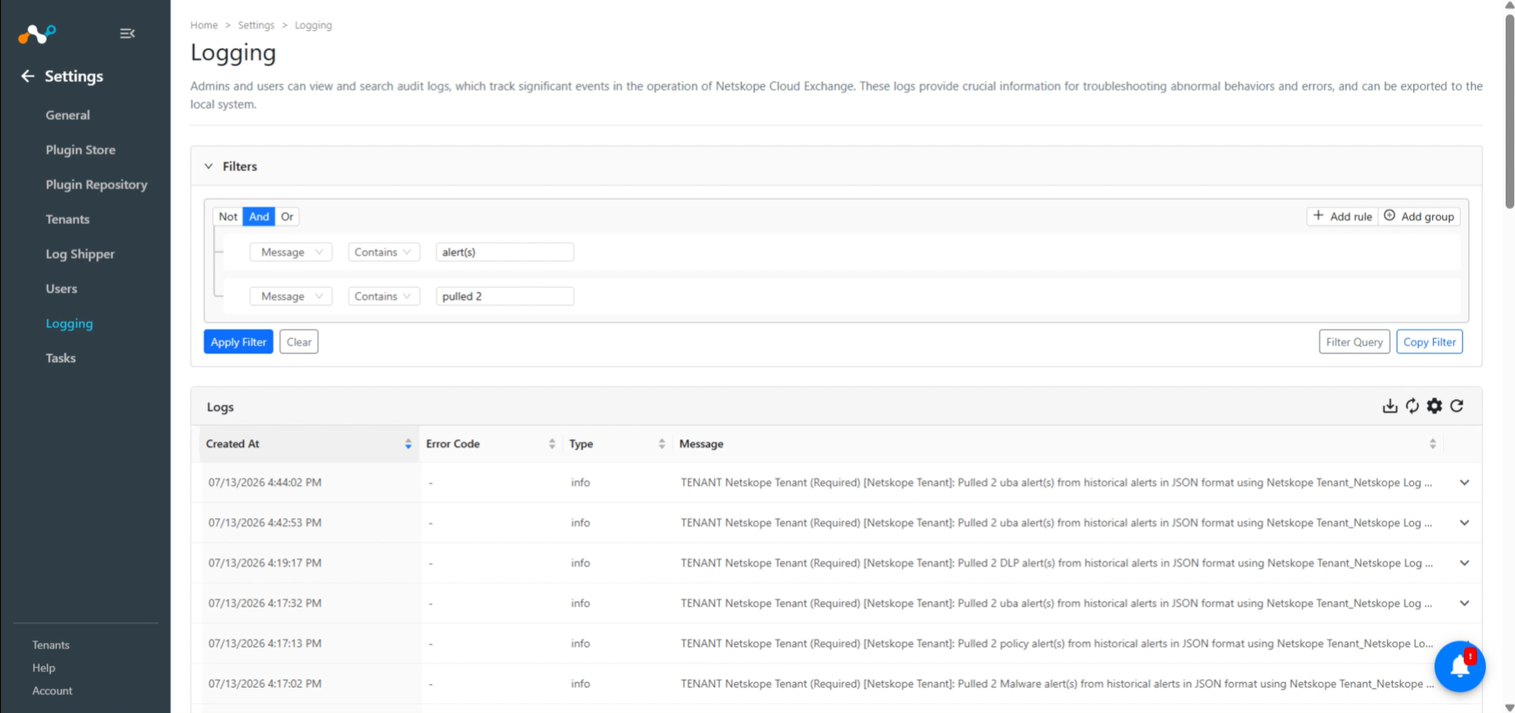Click the Apply Filter button
Image resolution: width=1515 pixels, height=713 pixels.
(238, 341)
